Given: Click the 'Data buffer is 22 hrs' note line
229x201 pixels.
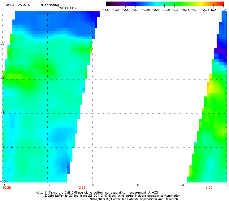Looking at the screenshot, I should pos(112,196).
